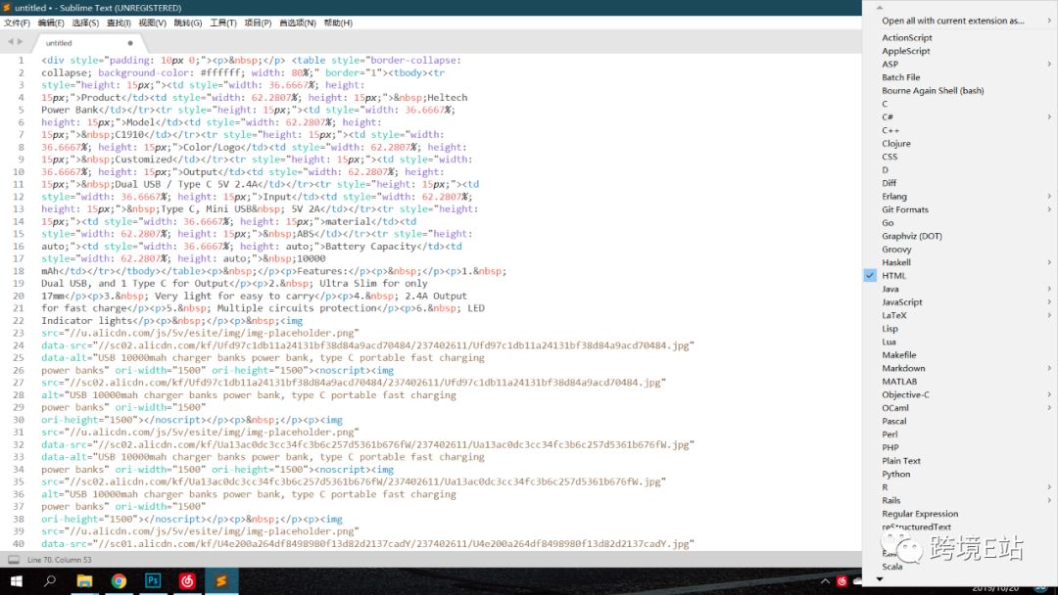Choose Bourne Again Shell (bash) syntax

click(933, 90)
